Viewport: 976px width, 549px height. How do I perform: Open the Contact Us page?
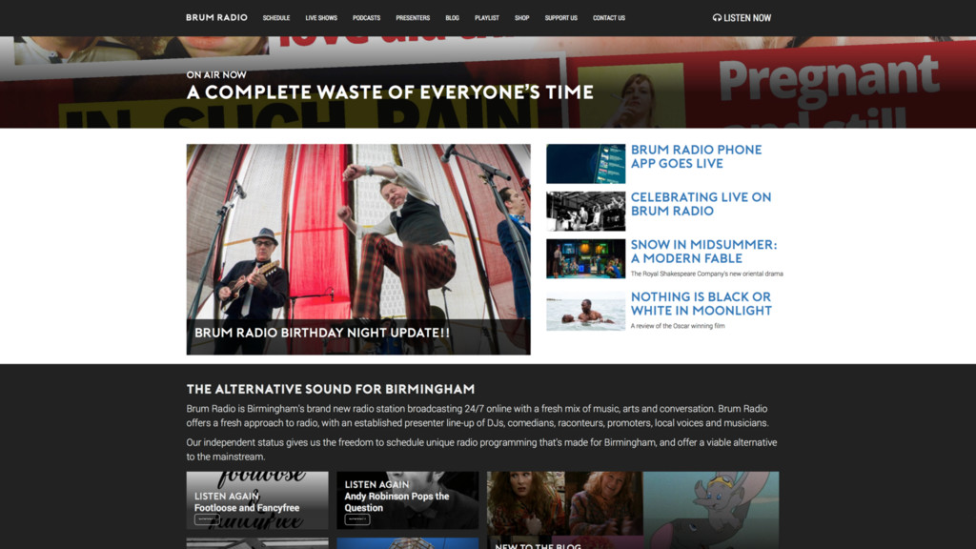(x=609, y=18)
